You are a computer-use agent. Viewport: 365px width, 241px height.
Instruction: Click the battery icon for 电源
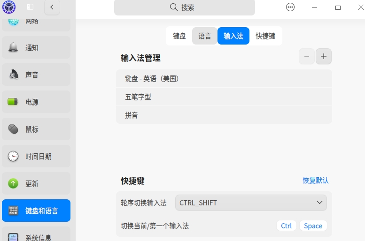[x=13, y=102]
